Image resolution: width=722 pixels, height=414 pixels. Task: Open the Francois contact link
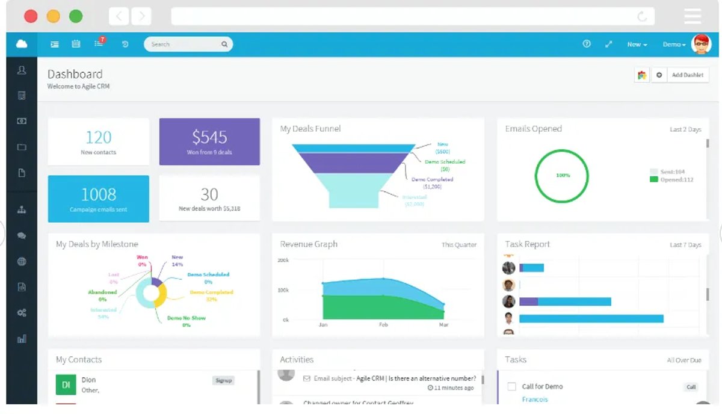pos(535,400)
